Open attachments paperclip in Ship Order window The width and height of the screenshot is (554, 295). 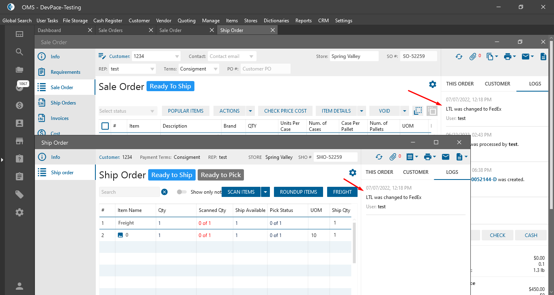tap(393, 157)
